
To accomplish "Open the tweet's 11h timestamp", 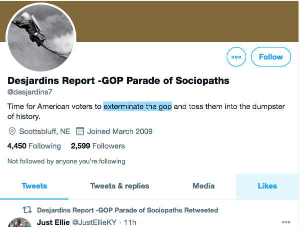I will pyautogui.click(x=130, y=222).
